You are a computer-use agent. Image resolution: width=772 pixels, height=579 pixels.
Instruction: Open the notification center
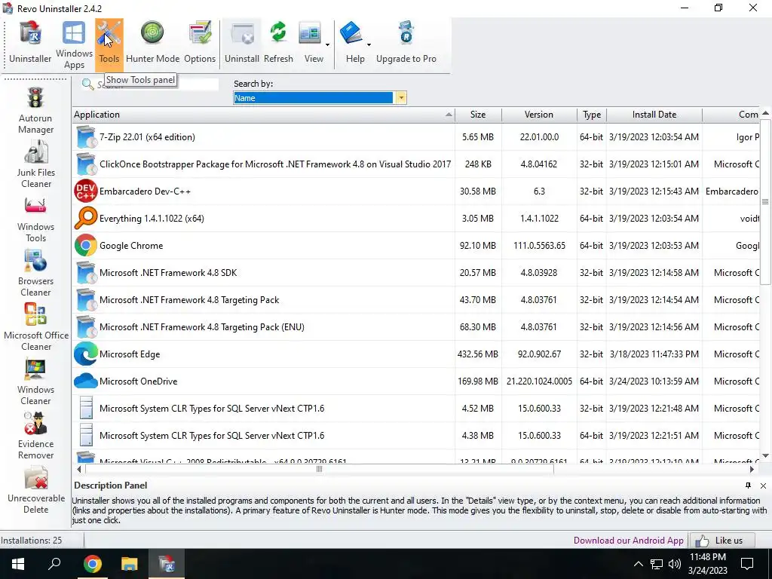click(747, 564)
